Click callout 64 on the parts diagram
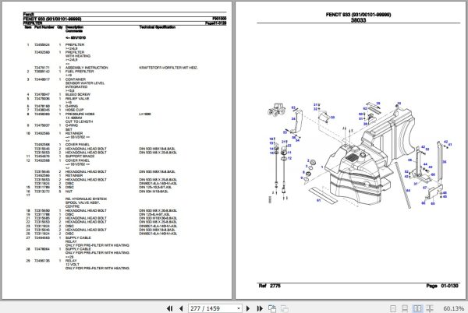 (x=408, y=190)
